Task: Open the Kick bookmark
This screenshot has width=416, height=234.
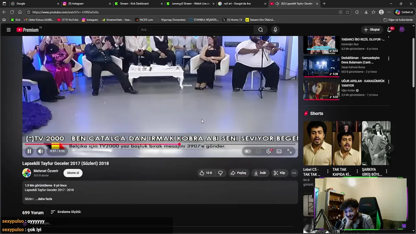Action: [15, 20]
